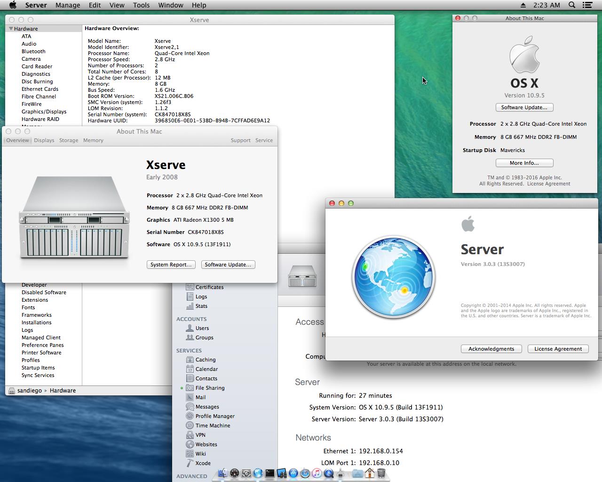Open Spotlight search in menu bar
Viewport: 602px width, 482px height.
coord(572,5)
